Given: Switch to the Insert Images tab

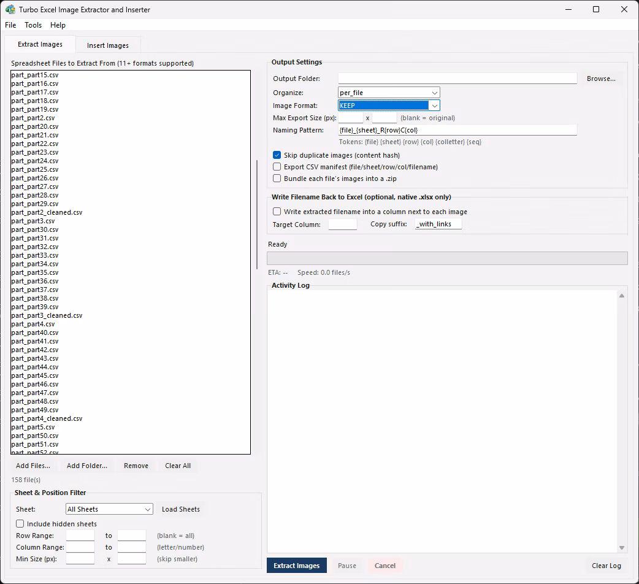Looking at the screenshot, I should pos(107,45).
